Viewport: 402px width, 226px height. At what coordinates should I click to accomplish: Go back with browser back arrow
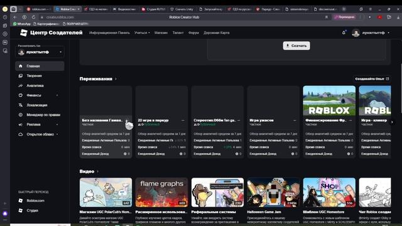[15, 17]
